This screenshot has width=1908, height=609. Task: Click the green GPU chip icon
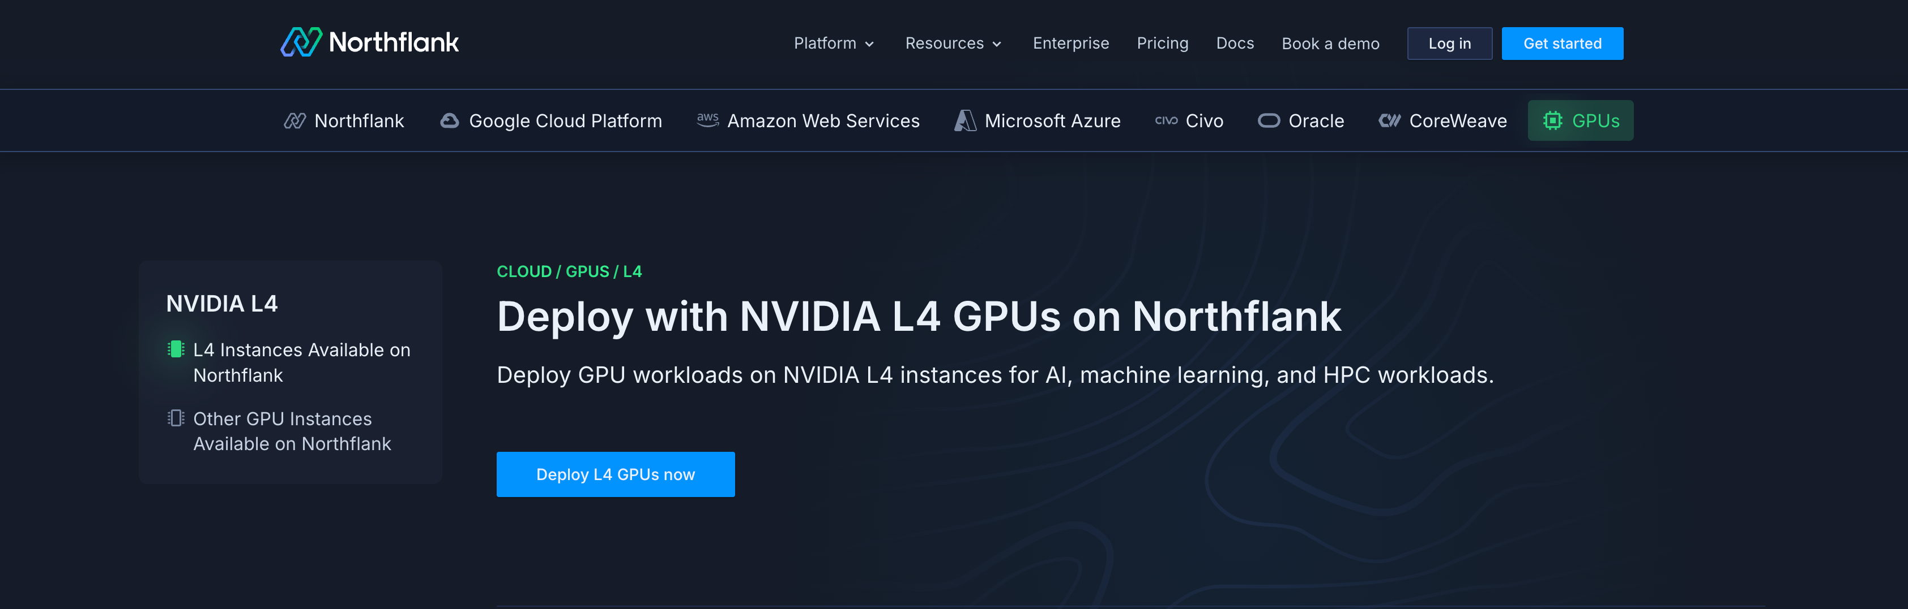pyautogui.click(x=1552, y=120)
